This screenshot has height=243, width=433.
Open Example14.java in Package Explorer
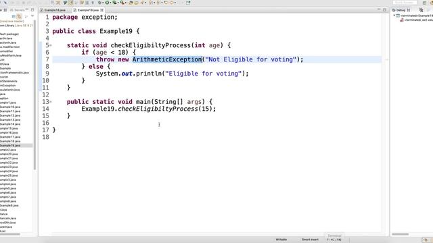coord(10,124)
